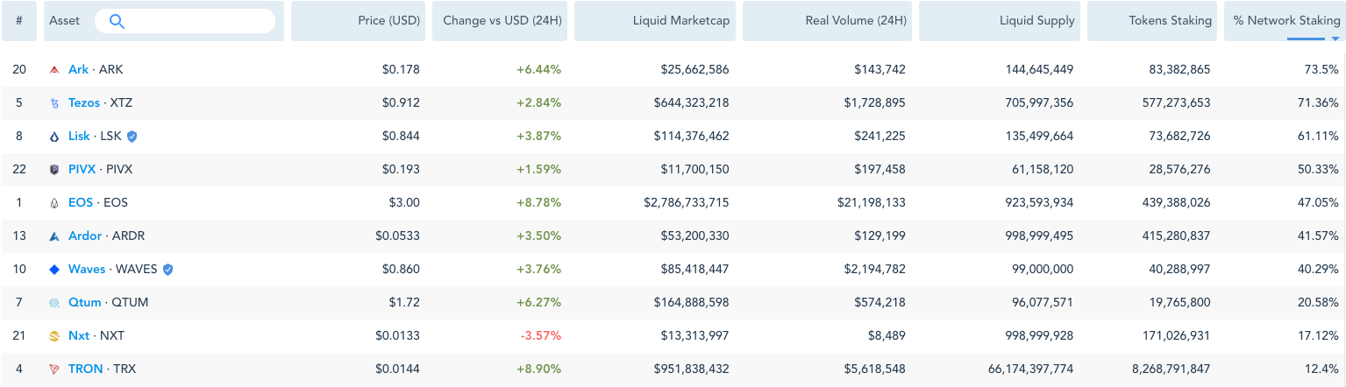Sort by % Network Staking header

pos(1285,21)
